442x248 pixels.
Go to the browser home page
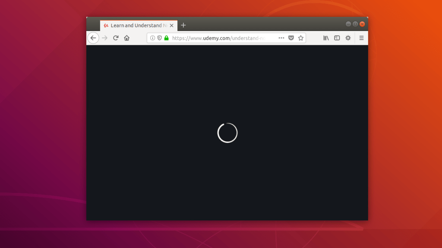click(126, 38)
